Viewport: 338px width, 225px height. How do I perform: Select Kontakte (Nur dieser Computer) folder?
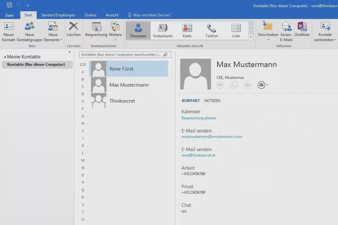[37, 64]
